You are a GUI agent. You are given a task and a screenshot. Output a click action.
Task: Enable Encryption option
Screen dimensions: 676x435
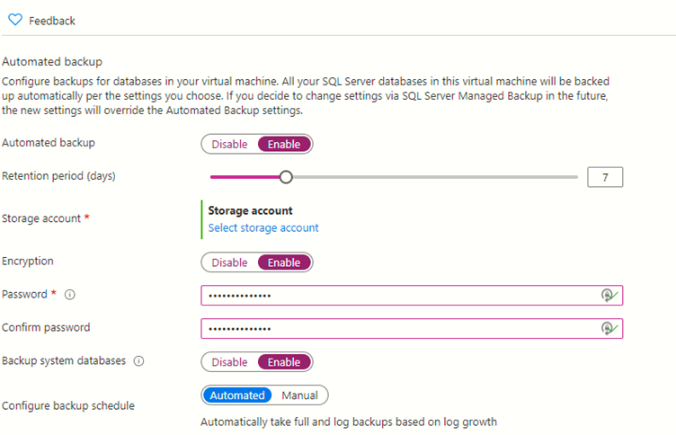[284, 262]
